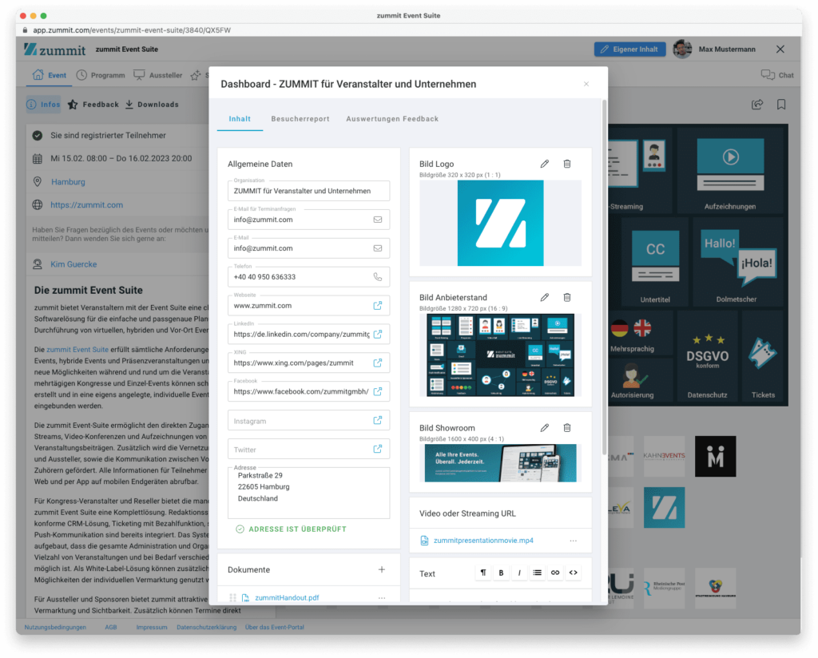Open the share icon on the event page
The height and width of the screenshot is (658, 818).
[x=756, y=104]
